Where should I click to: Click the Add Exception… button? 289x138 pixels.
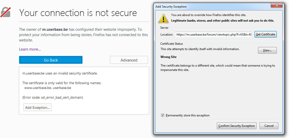[x=37, y=107]
